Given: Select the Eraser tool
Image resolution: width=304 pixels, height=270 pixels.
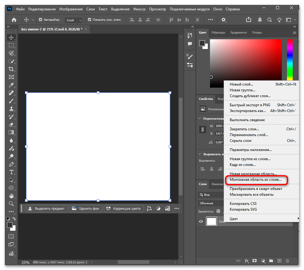Looking at the screenshot, I should click(11, 124).
